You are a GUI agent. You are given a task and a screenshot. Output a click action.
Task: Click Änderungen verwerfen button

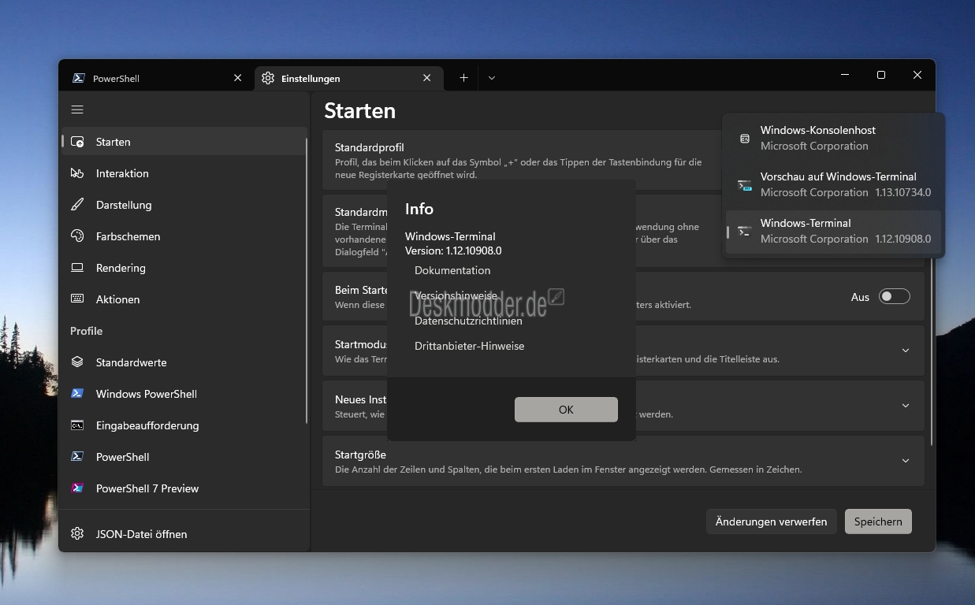coord(771,521)
